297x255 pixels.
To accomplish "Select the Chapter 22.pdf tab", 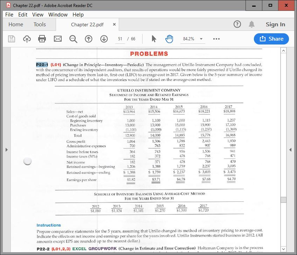I will pos(87,25).
